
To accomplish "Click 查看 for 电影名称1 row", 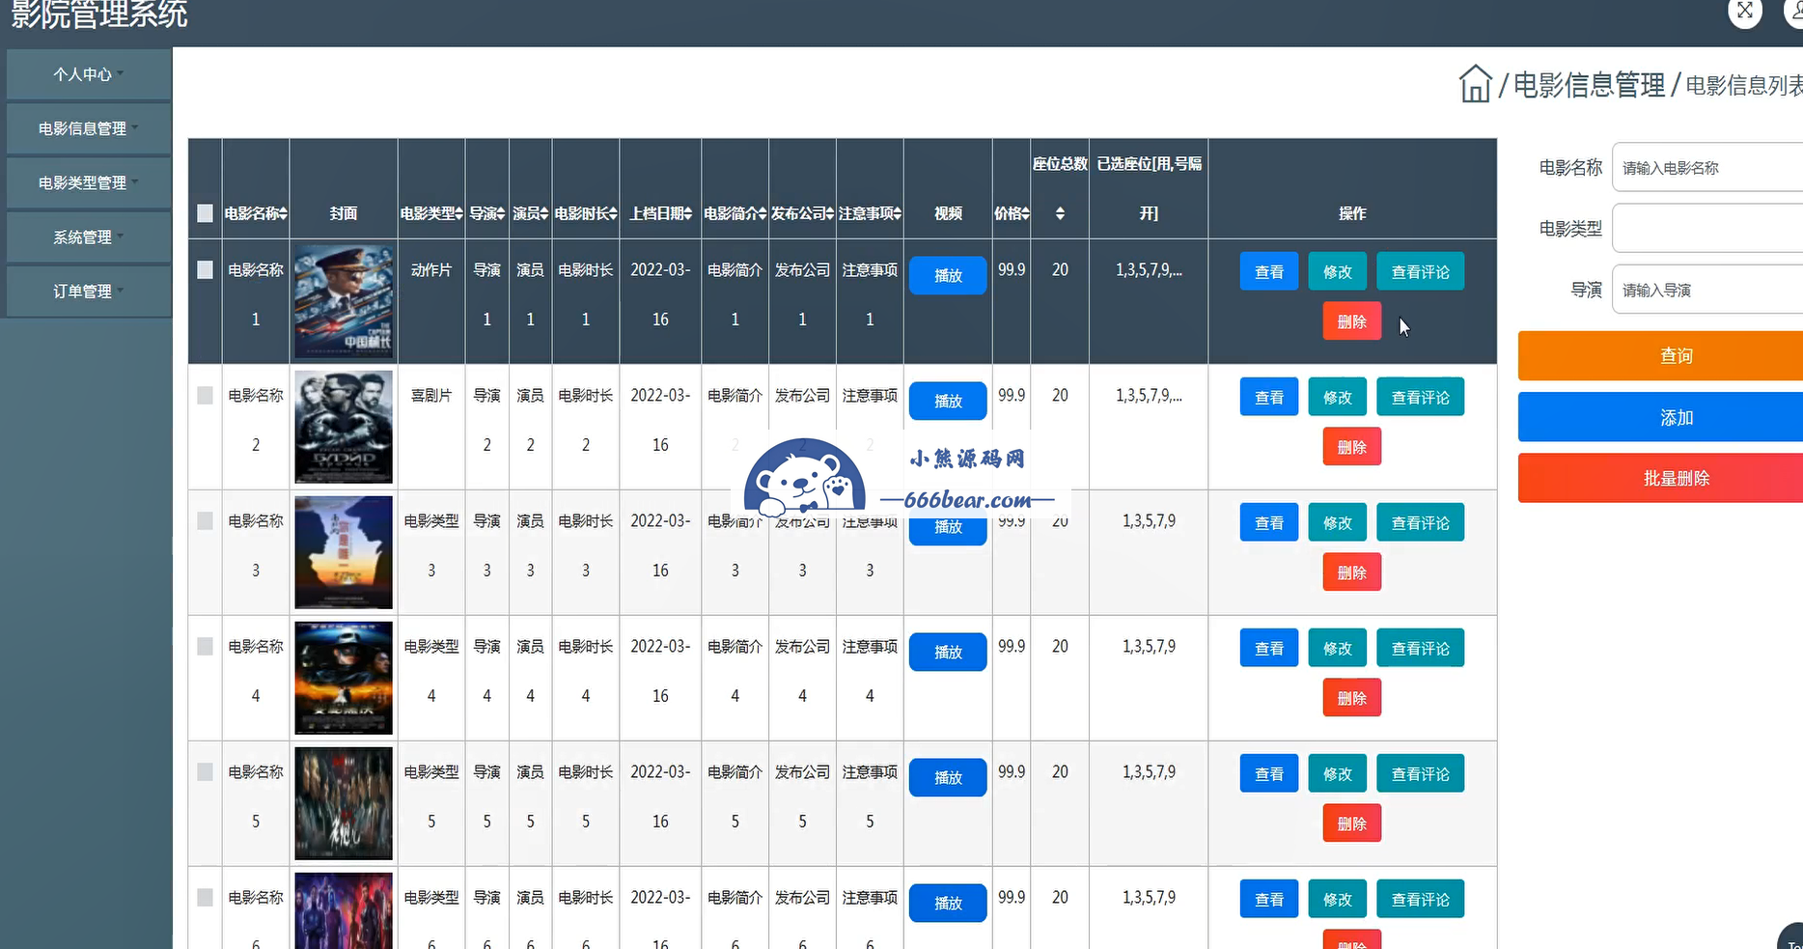I will coord(1269,272).
